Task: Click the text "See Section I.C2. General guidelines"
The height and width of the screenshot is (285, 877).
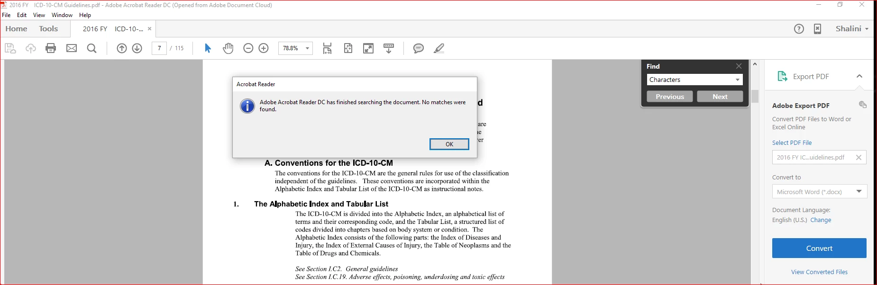Action: click(x=347, y=269)
